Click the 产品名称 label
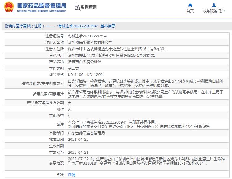Image resolution: width=232 pixels, height=179 pixels. pos(56,62)
